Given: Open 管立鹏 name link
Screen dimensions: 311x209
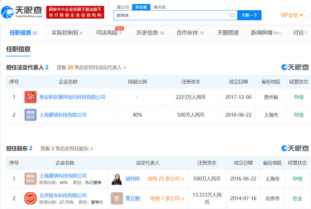Looking at the screenshot, I should click(133, 198).
